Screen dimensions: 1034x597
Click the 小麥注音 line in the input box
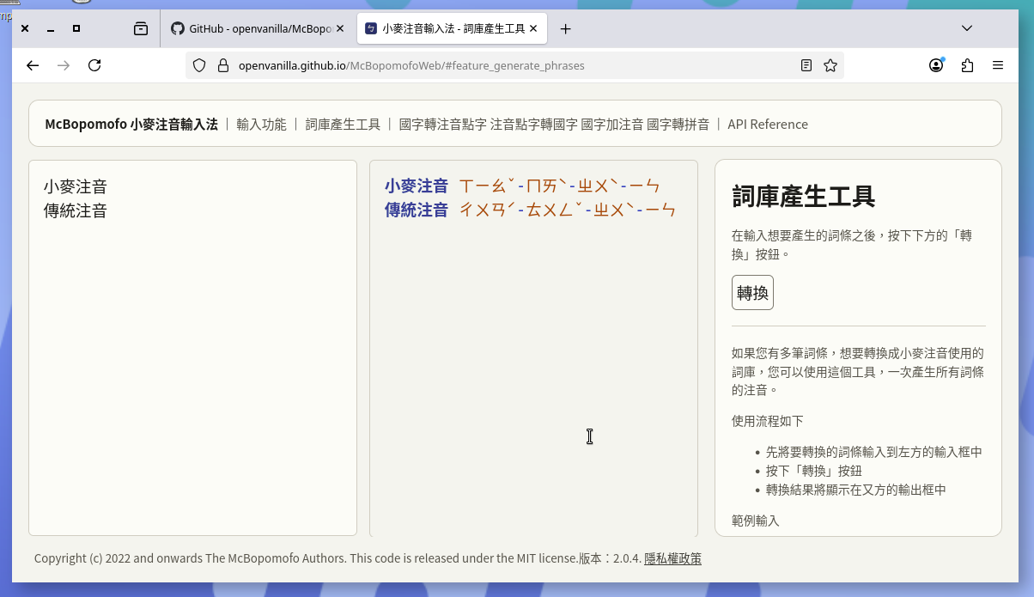click(x=76, y=186)
